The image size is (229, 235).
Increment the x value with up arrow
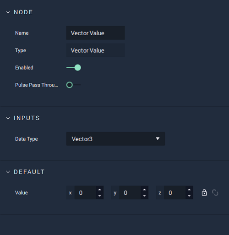(99, 190)
